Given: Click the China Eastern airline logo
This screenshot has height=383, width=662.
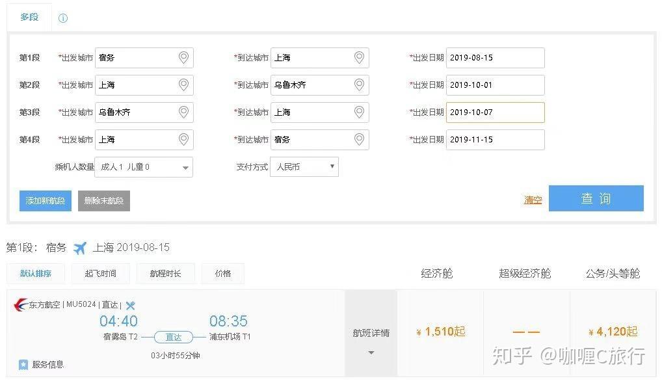Looking at the screenshot, I should point(20,304).
